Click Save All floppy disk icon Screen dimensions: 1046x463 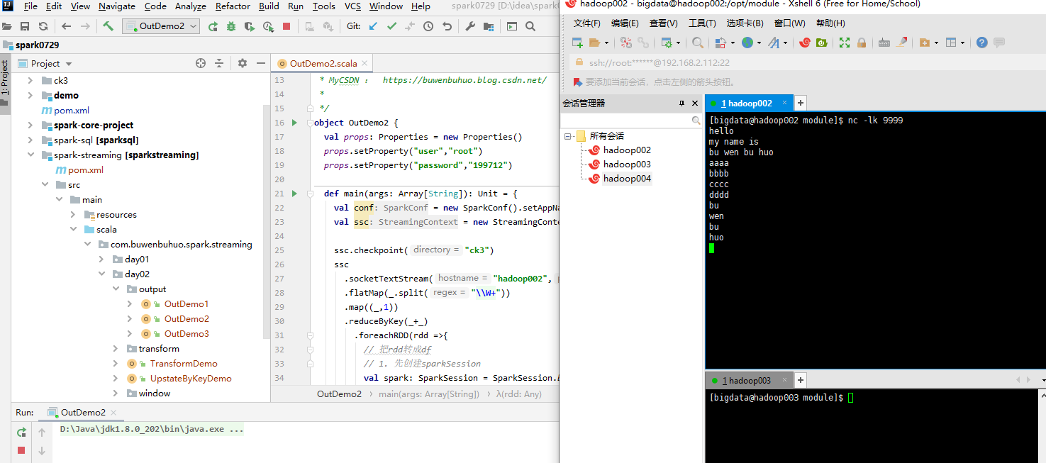pos(25,26)
